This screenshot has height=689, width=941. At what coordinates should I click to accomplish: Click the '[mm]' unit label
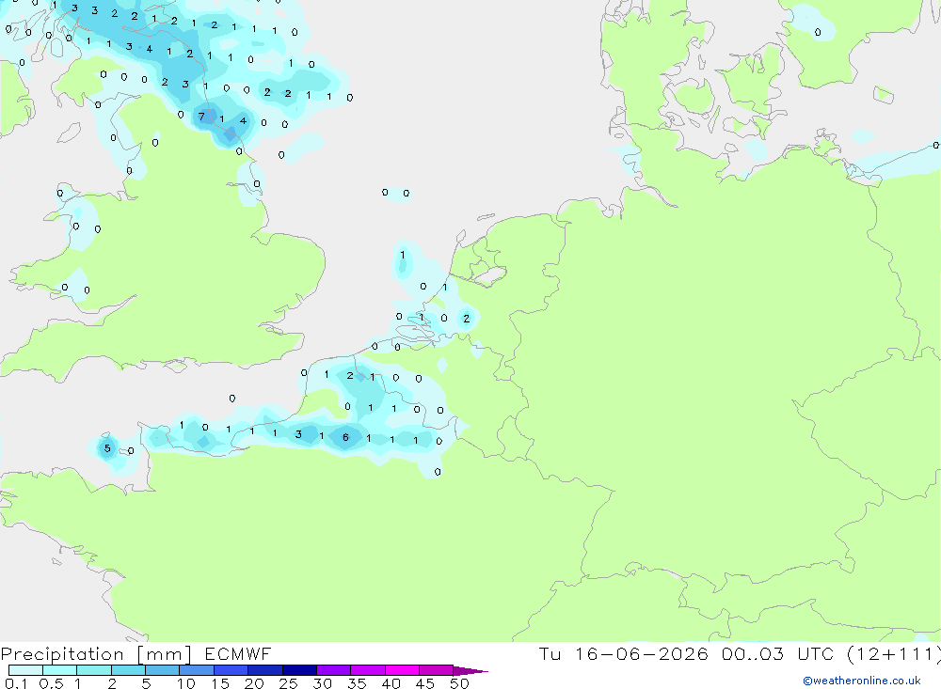click(165, 654)
